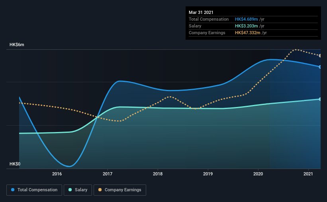Click the teal Salary legend dot
This screenshot has width=327, height=202.
tap(70, 190)
